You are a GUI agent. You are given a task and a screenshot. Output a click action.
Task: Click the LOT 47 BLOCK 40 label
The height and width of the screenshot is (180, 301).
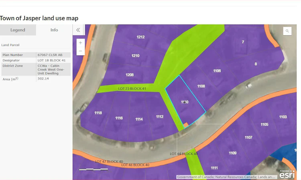point(109,162)
